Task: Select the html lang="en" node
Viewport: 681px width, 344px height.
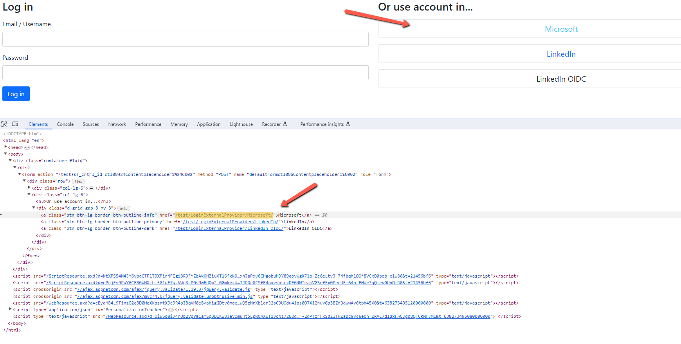Action: pos(24,140)
